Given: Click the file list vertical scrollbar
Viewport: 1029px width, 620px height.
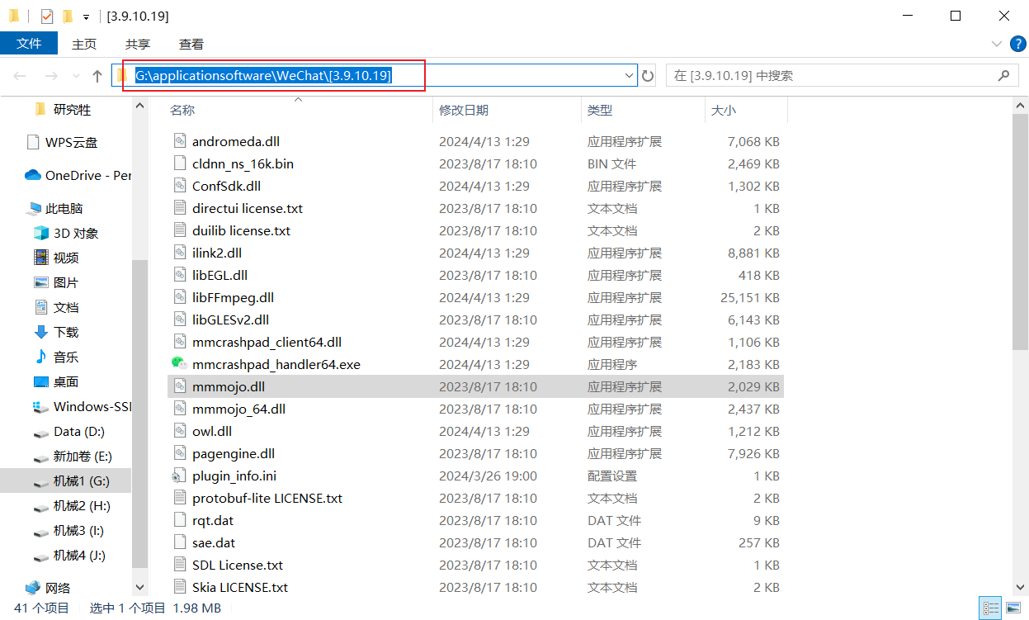Looking at the screenshot, I should tap(1021, 233).
